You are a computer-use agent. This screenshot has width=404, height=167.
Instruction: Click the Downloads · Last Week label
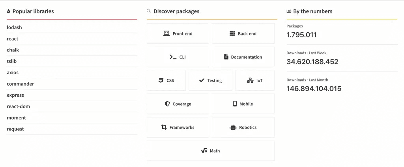[x=307, y=53]
